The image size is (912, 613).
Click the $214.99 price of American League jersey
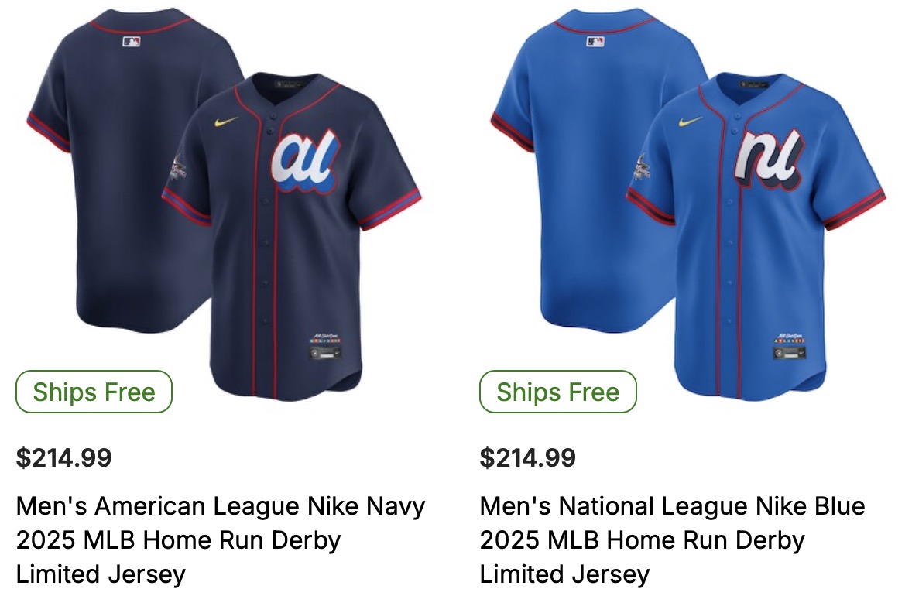[64, 457]
